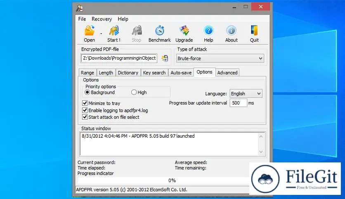Click the progress indicator bar
The height and width of the screenshot is (199, 345).
tap(172, 180)
